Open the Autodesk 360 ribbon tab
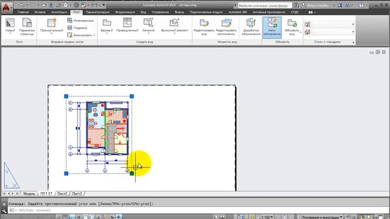Viewport: 390px width, 219px height. pos(238,12)
